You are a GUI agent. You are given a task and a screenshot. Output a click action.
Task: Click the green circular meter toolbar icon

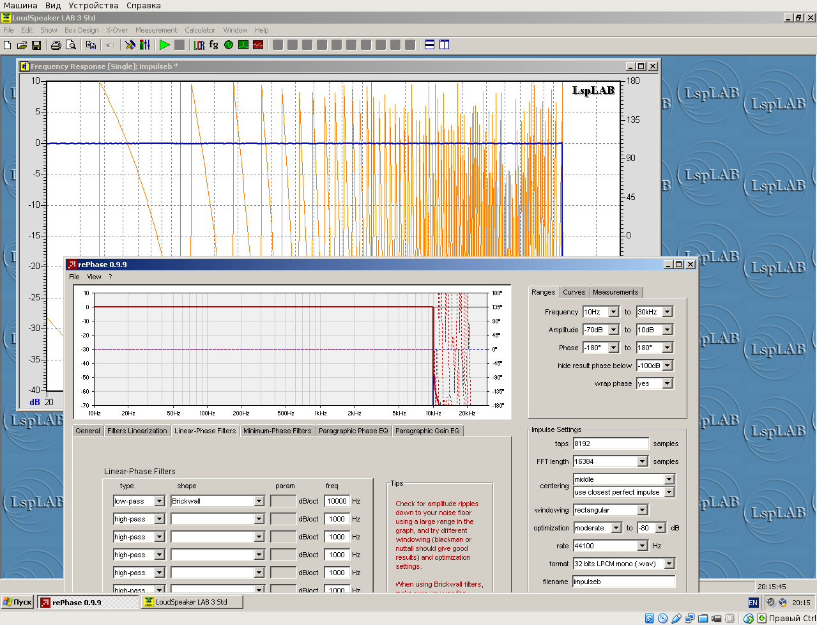(229, 45)
